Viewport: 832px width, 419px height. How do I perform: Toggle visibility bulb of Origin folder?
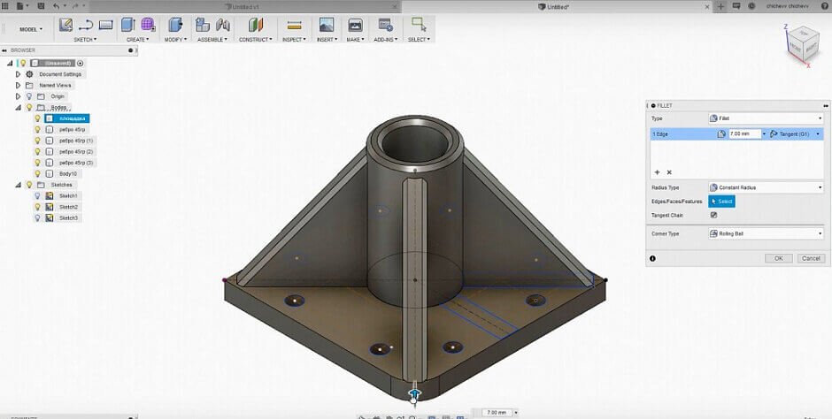[x=29, y=96]
